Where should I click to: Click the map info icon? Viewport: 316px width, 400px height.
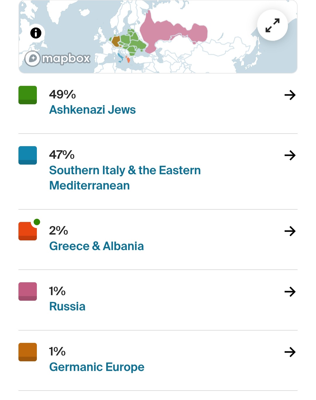tap(36, 33)
